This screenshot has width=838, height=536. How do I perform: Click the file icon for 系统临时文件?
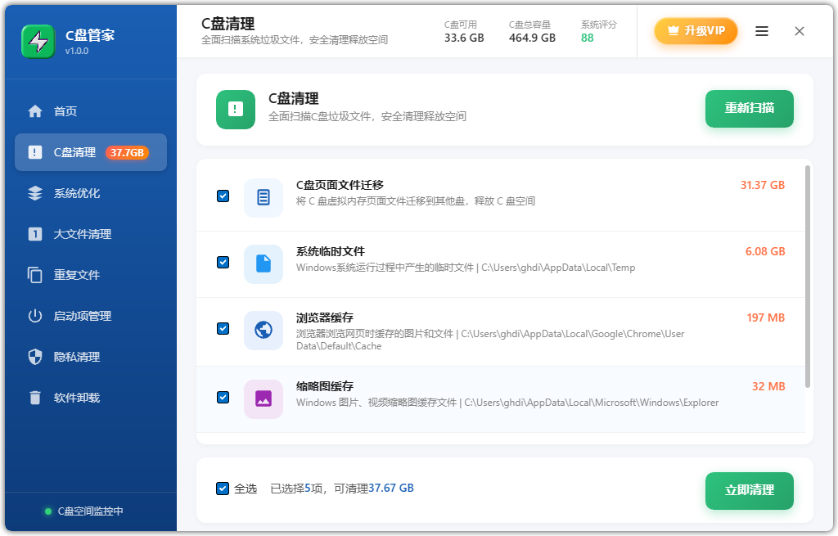[264, 264]
